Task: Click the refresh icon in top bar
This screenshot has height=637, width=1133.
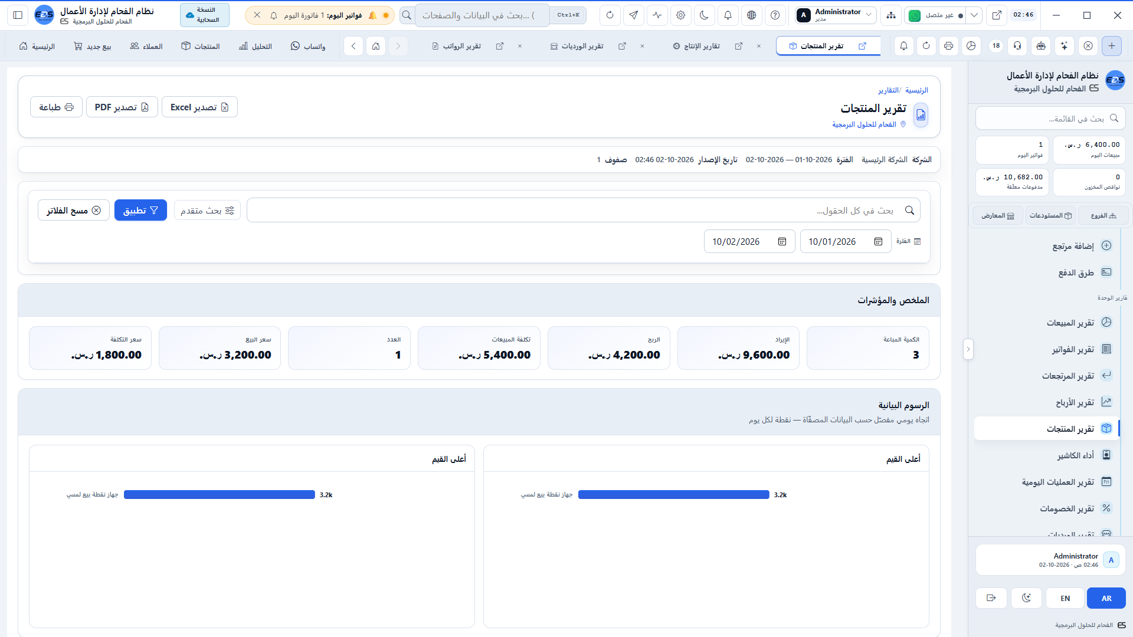Action: pyautogui.click(x=610, y=15)
